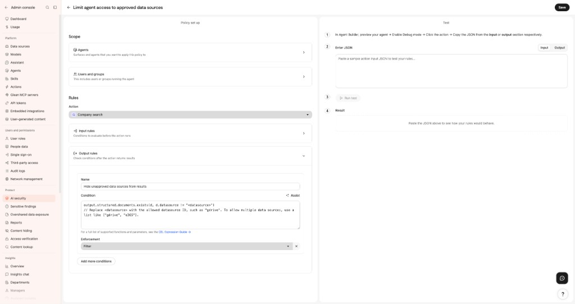Viewport: 575px width, 304px height.
Task: Click the Assist button
Action: (x=293, y=196)
